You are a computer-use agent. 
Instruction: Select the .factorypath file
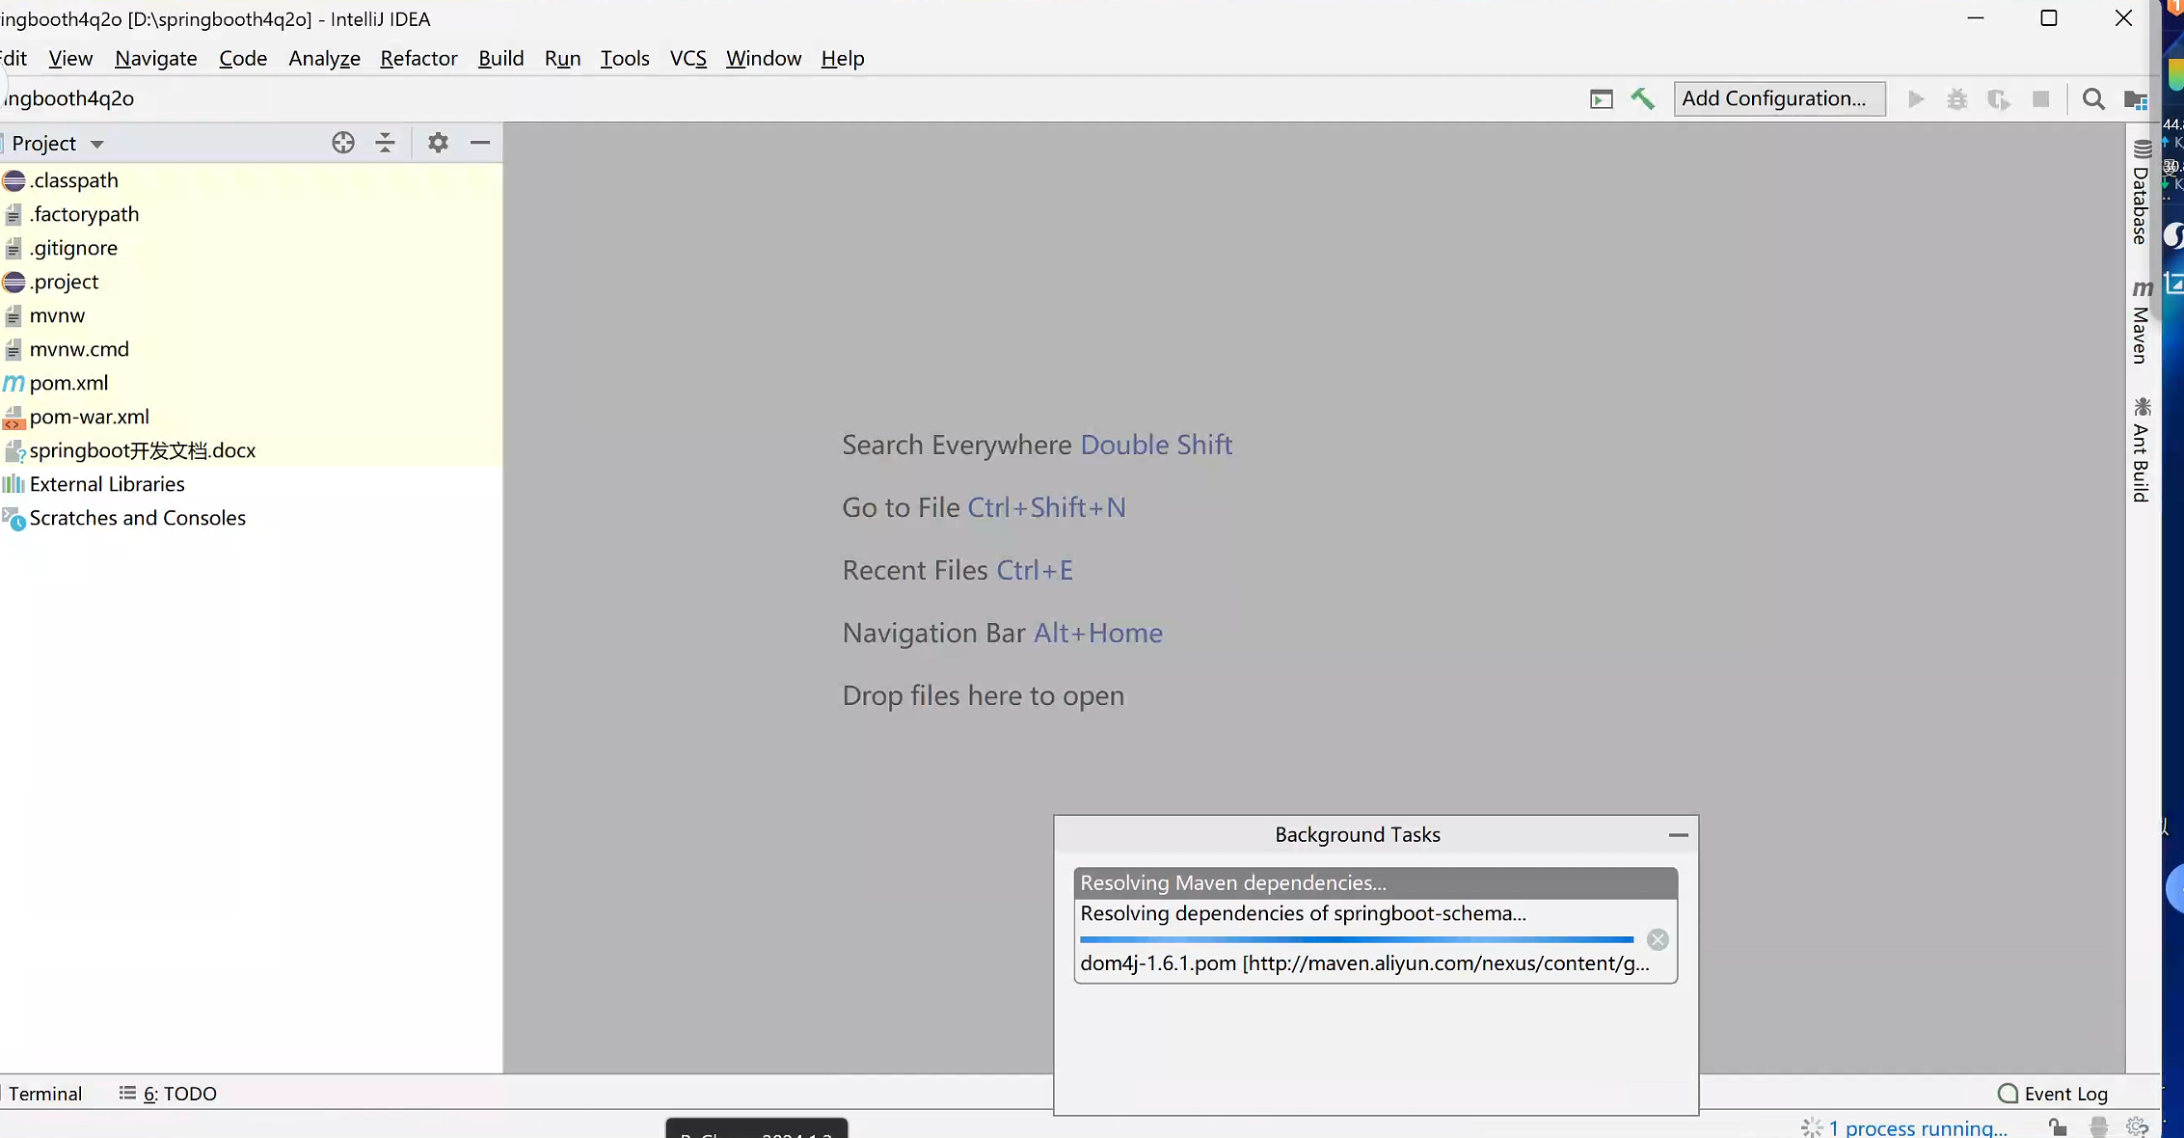coord(251,214)
